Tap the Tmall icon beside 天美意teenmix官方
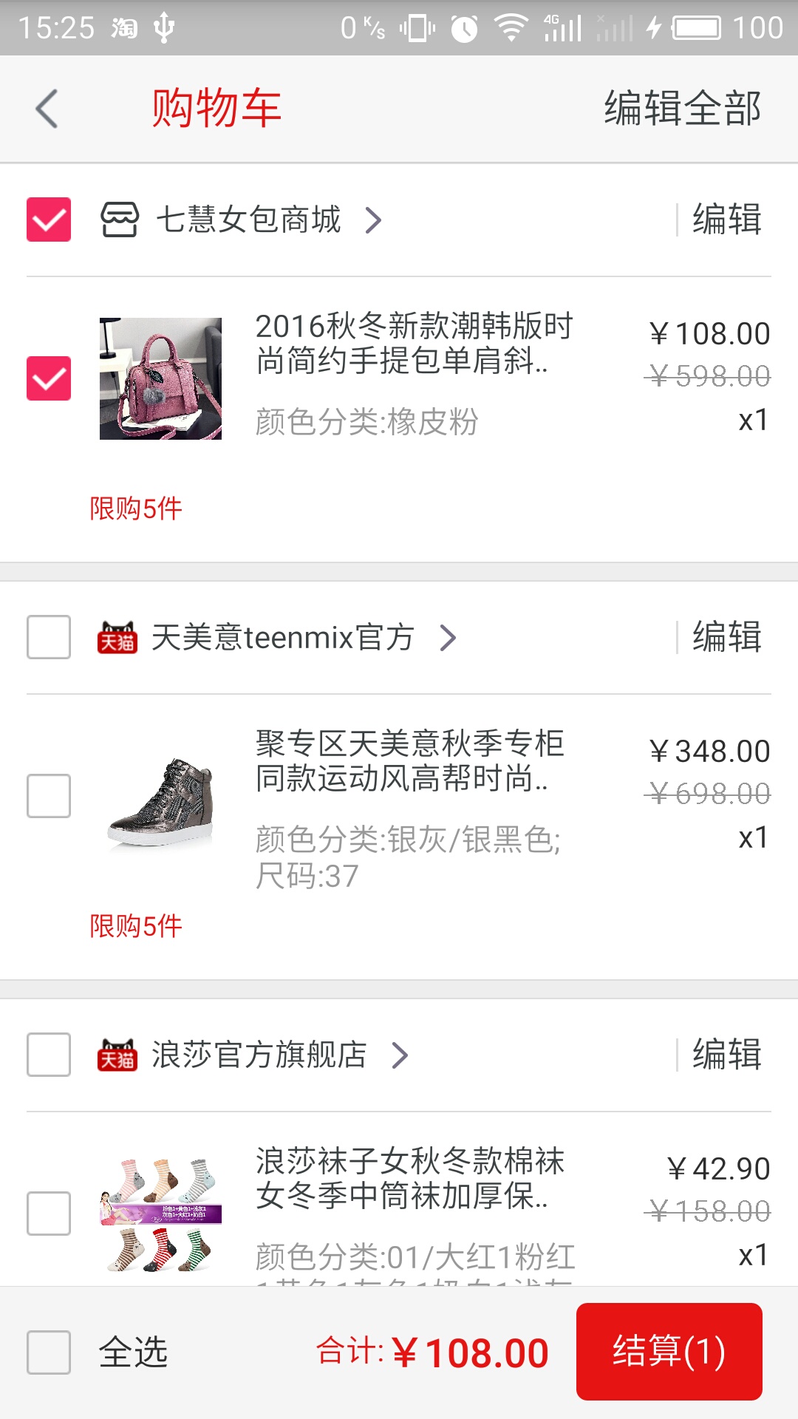This screenshot has height=1419, width=798. (117, 637)
